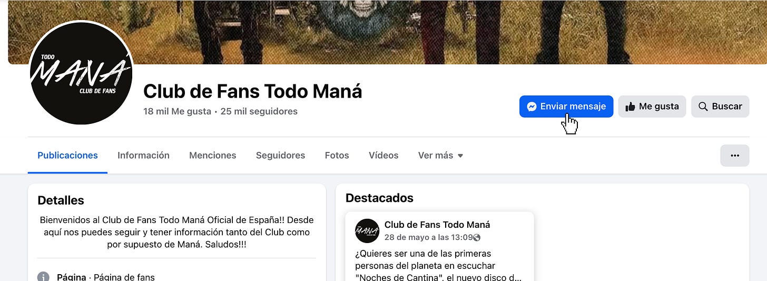Click the Club de Fans Todo Maná post author
Image resolution: width=767 pixels, height=281 pixels.
(437, 225)
